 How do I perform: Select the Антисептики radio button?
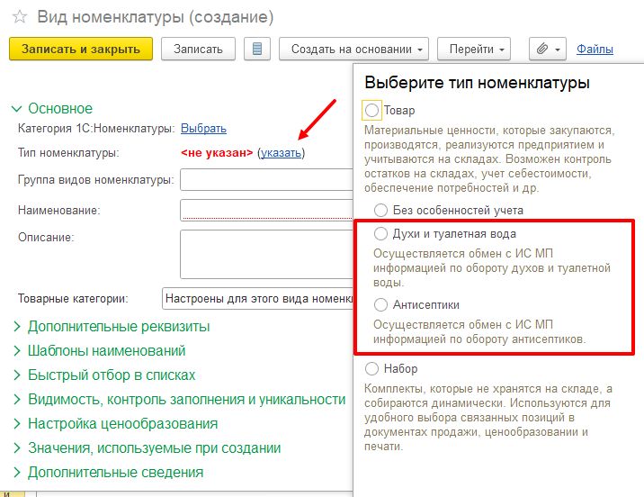381,305
